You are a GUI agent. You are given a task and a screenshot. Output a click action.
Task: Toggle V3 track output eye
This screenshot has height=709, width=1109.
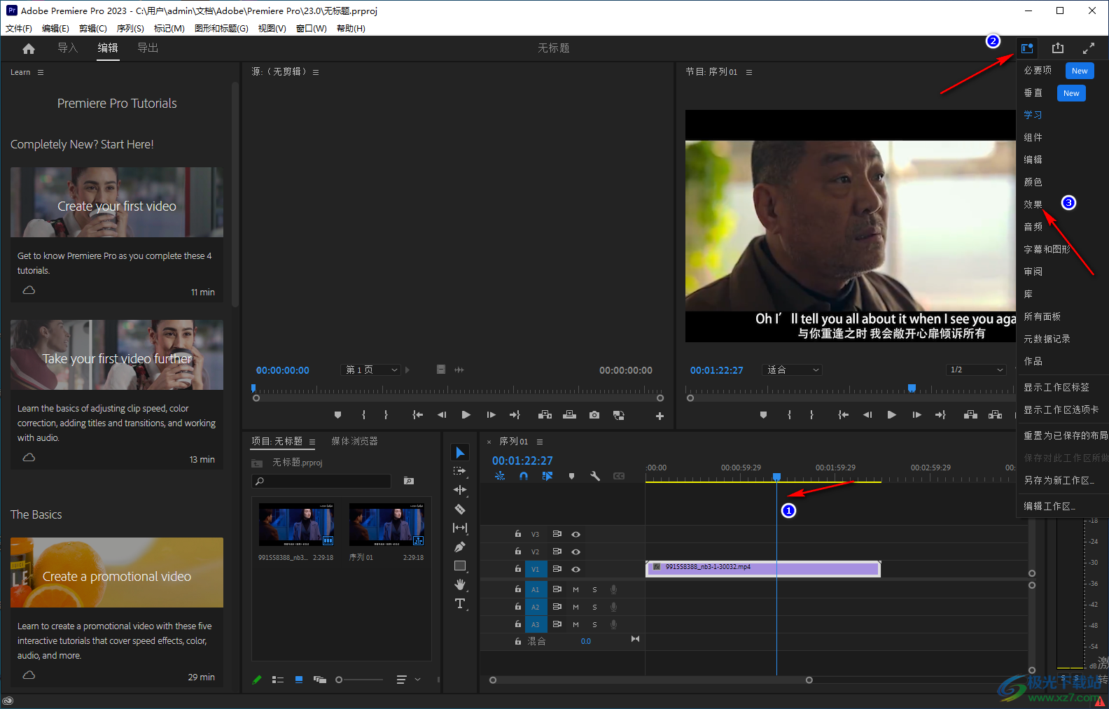[x=576, y=534]
